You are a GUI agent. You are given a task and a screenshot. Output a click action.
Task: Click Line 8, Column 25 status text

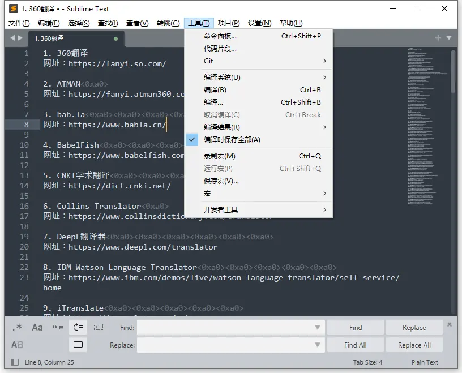coord(49,362)
